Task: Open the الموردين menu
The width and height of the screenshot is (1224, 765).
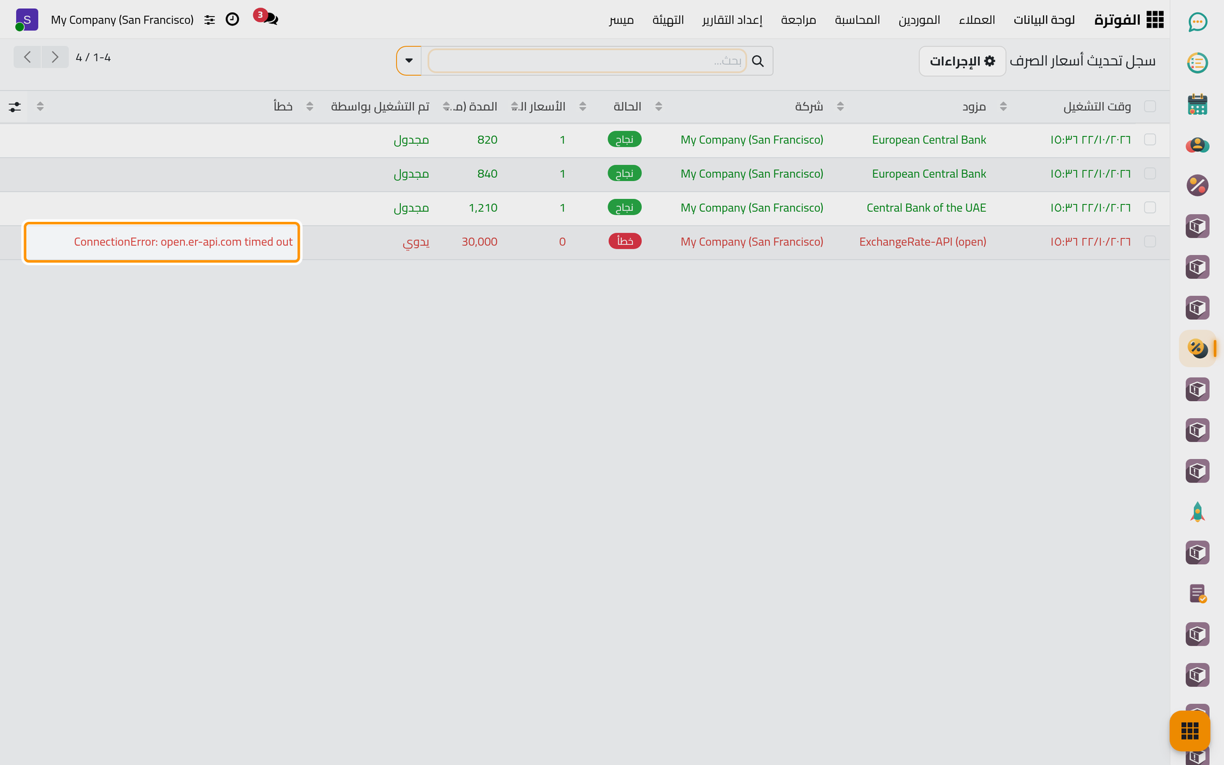Action: pyautogui.click(x=919, y=20)
